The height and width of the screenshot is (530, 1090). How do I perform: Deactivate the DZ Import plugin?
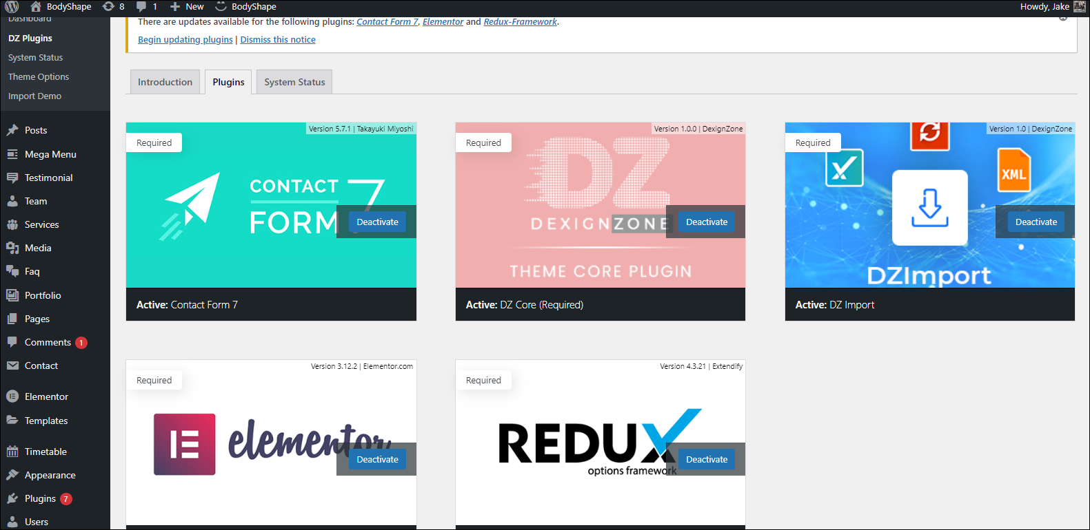click(1036, 222)
